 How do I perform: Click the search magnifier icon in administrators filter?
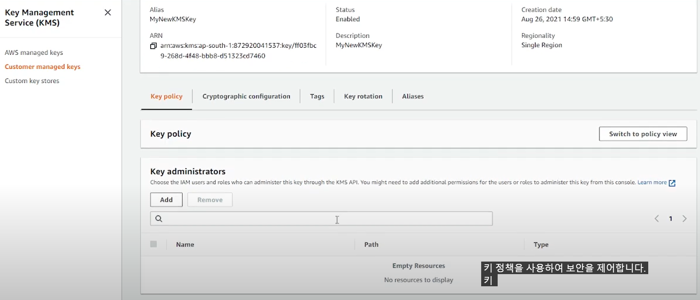click(x=159, y=218)
